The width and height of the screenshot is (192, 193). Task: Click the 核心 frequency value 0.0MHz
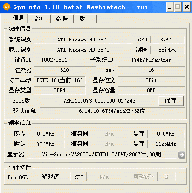coord(46,134)
